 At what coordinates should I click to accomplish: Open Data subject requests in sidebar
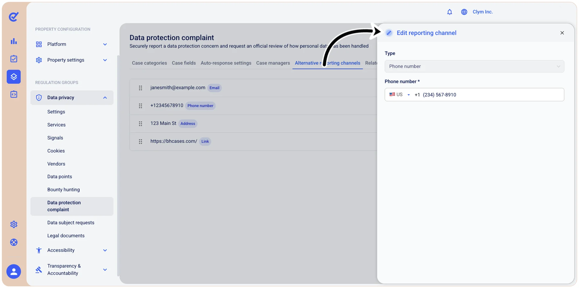coord(71,223)
